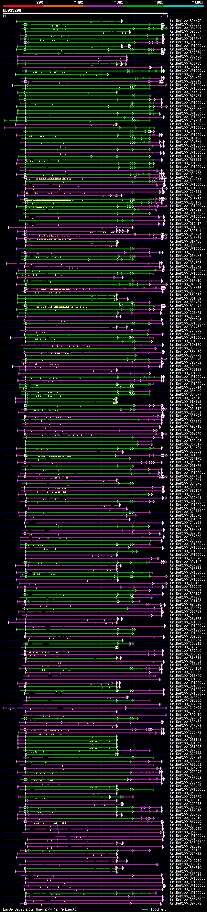Select last hit UniRef100_Q9PDW2
Viewport: 207px width, 912px height.
[186, 904]
